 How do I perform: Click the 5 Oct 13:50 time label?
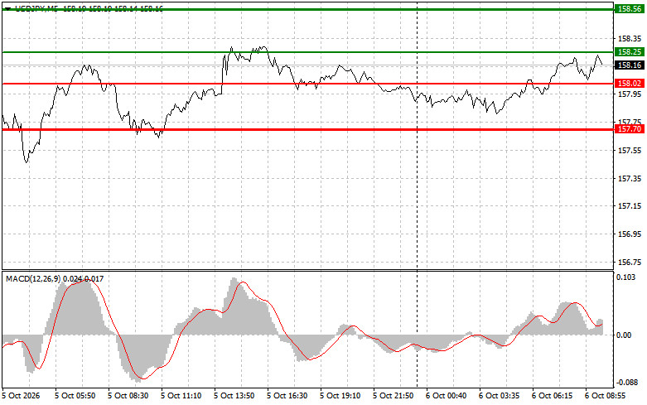(x=234, y=396)
